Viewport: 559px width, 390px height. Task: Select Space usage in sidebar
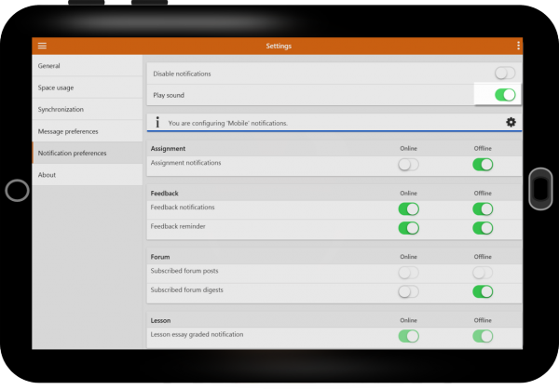(89, 87)
